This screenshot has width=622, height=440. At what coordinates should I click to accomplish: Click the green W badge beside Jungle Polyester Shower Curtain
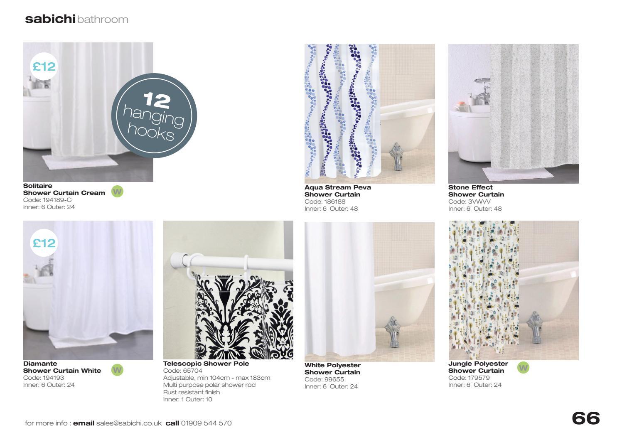pyautogui.click(x=524, y=367)
